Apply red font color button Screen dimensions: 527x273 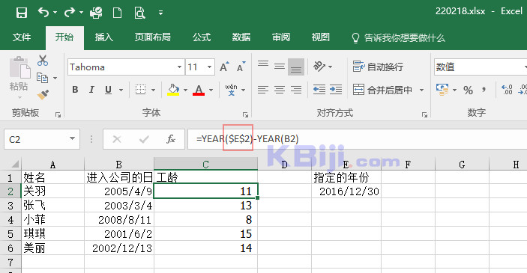click(x=199, y=90)
